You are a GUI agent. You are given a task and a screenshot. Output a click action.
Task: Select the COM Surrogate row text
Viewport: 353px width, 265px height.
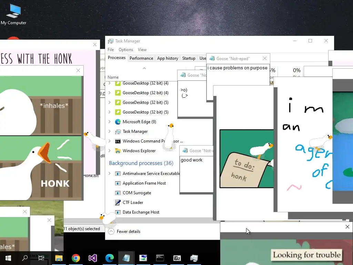pyautogui.click(x=137, y=193)
